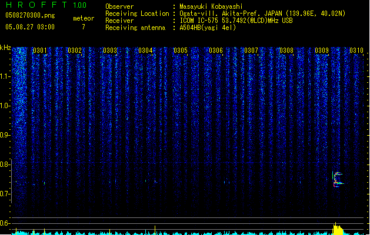Click the ICOM IC-575 receiver details
370x235 pixels.
(x=236, y=21)
